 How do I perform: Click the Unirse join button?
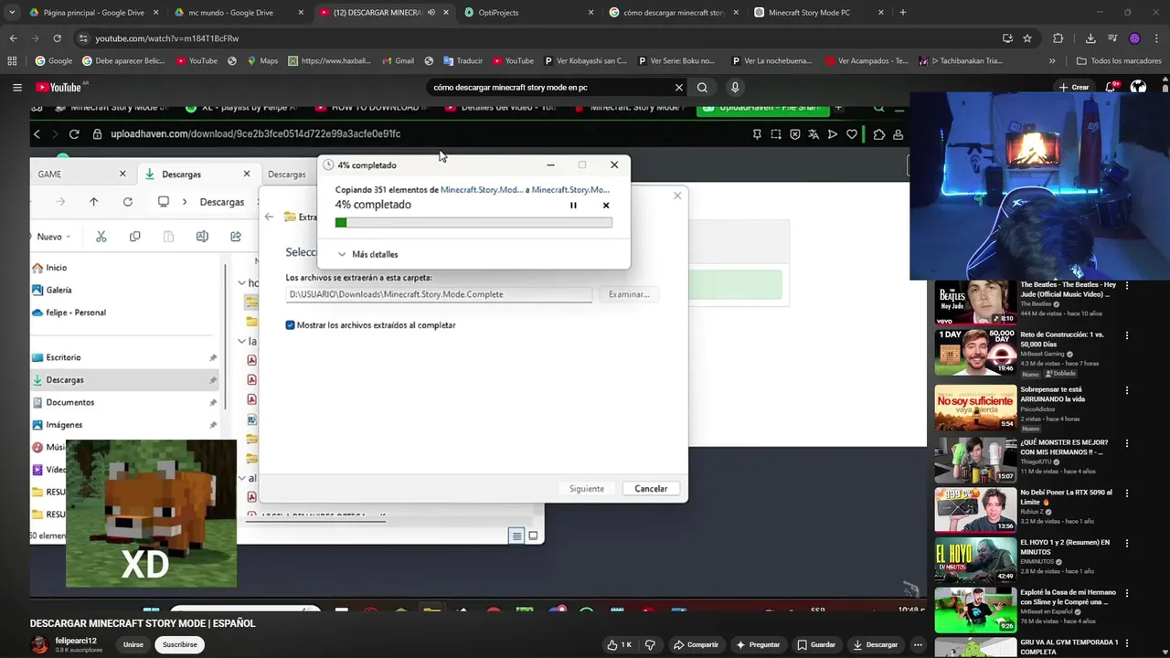[133, 644]
